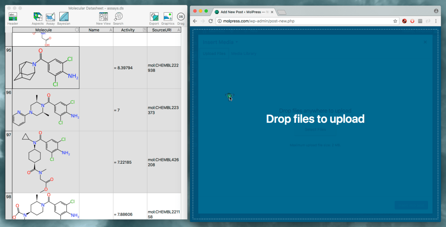Open the Assay tool
The width and height of the screenshot is (446, 227).
coord(51,17)
